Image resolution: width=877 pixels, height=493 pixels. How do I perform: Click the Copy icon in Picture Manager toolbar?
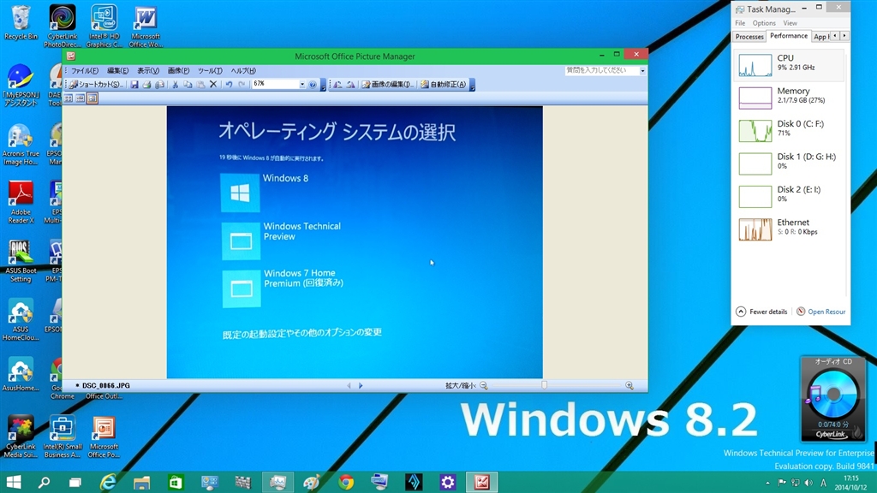pyautogui.click(x=188, y=85)
